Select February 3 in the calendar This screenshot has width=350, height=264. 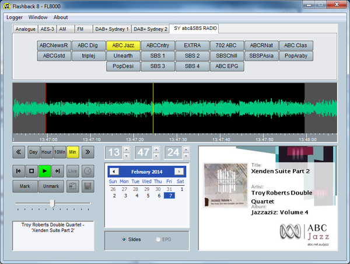click(125, 196)
